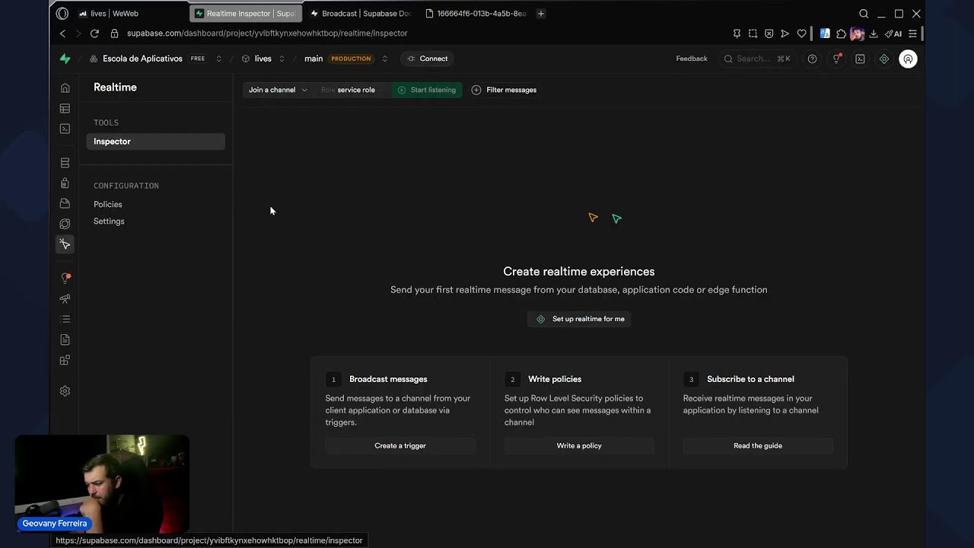Open the browser extensions puzzle icon

pyautogui.click(x=841, y=33)
